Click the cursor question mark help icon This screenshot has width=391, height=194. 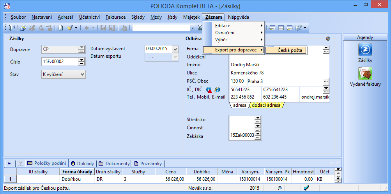[x=299, y=28]
